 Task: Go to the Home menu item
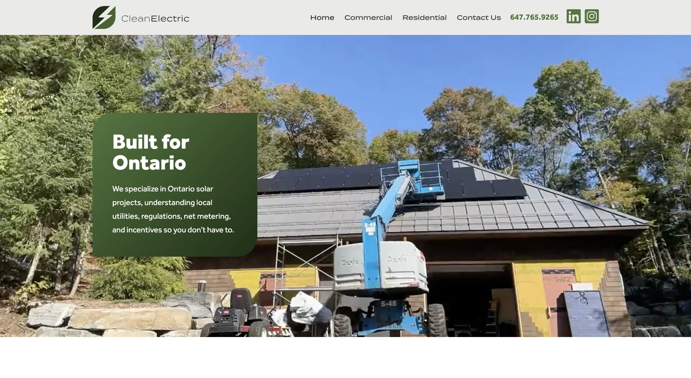[x=322, y=17]
